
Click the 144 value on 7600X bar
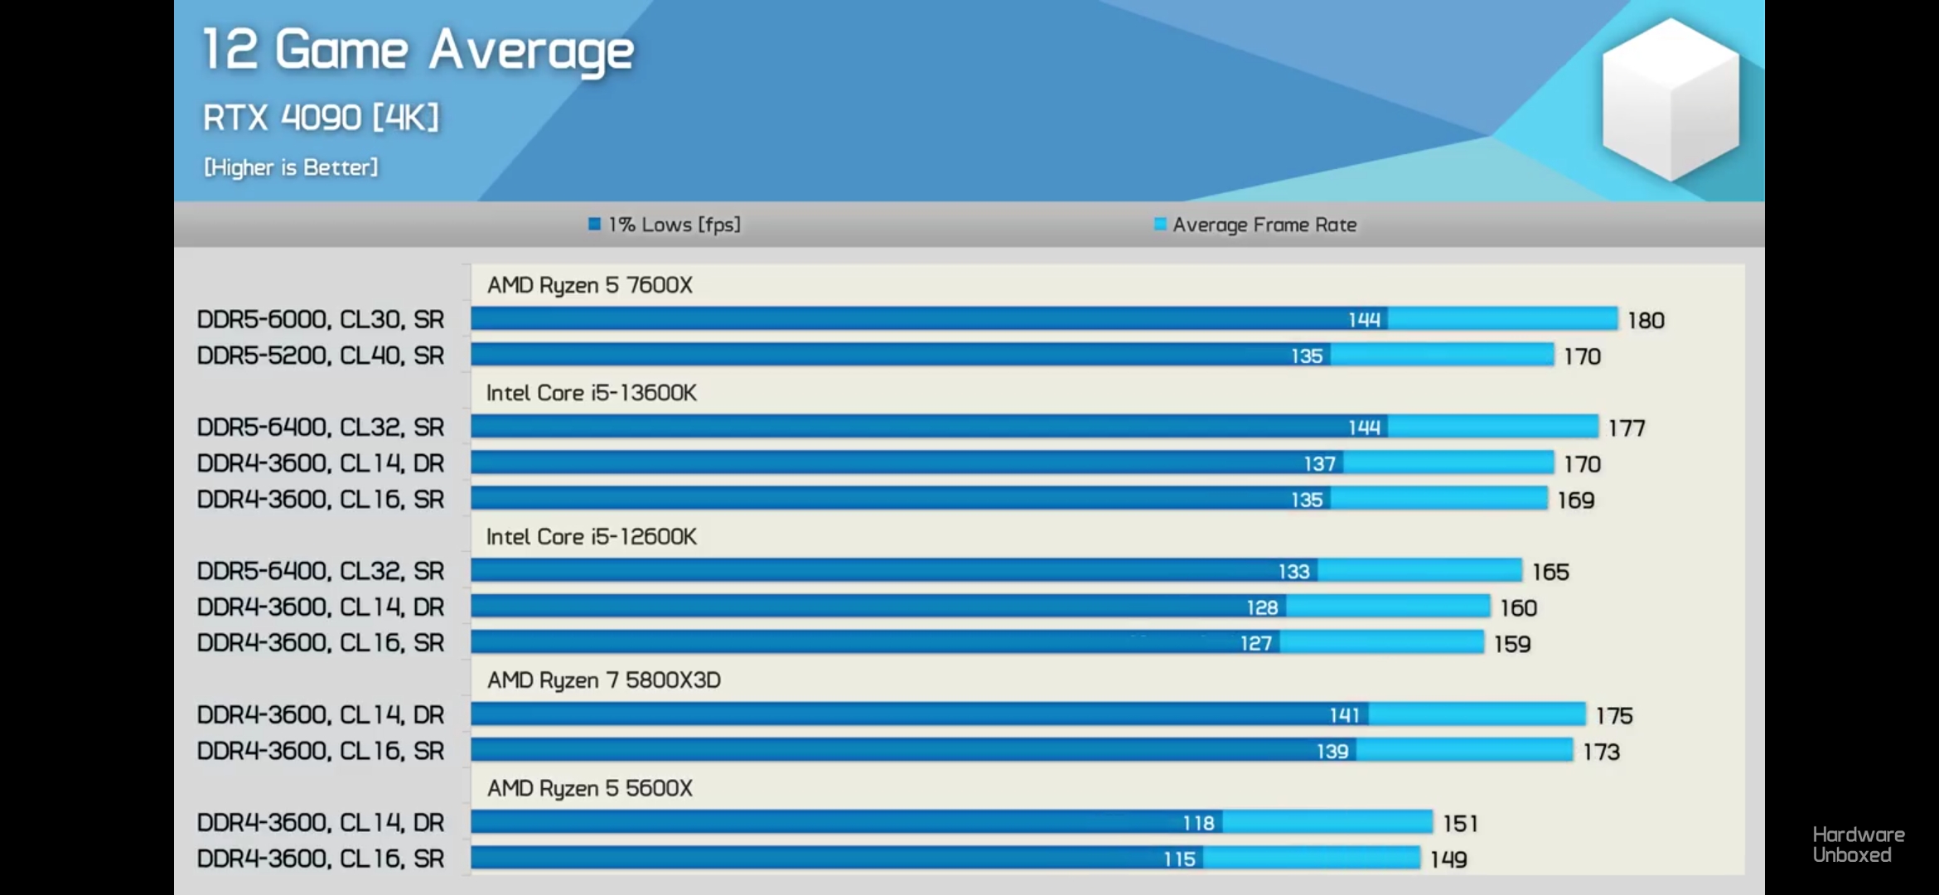click(1364, 320)
